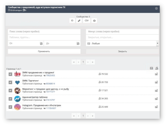Screen dimensions: 167x126
Task: Click the Применить button
Action: [44, 52]
